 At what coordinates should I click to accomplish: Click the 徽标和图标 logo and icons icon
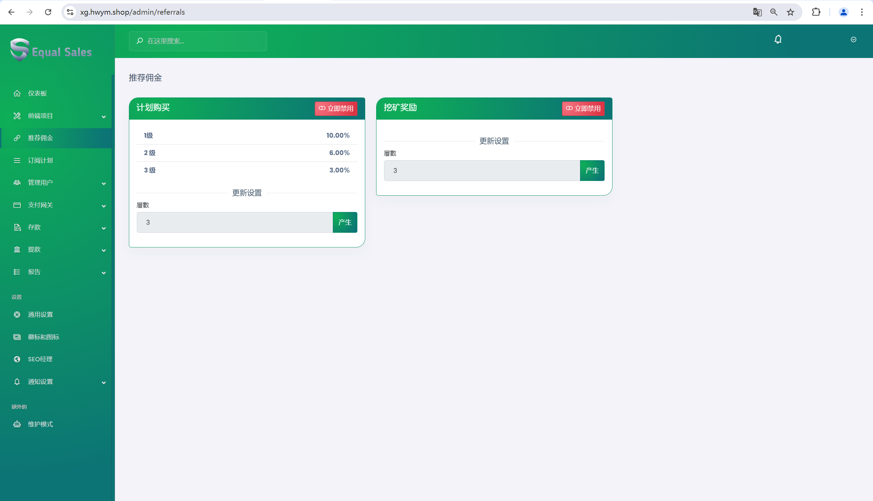17,337
